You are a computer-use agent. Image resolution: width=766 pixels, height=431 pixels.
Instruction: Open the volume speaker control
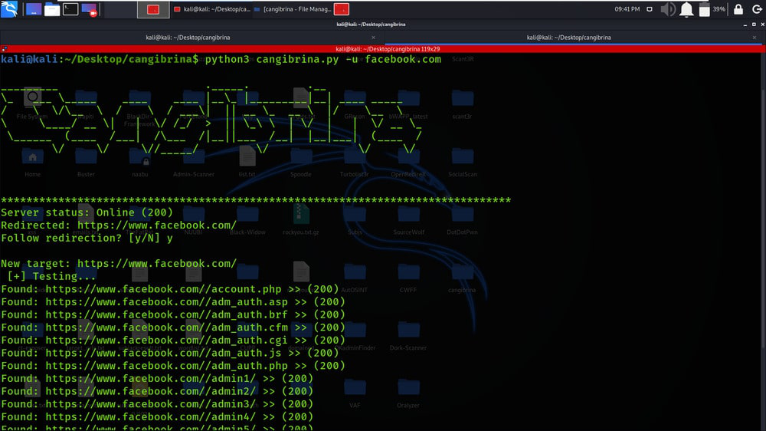click(x=668, y=9)
